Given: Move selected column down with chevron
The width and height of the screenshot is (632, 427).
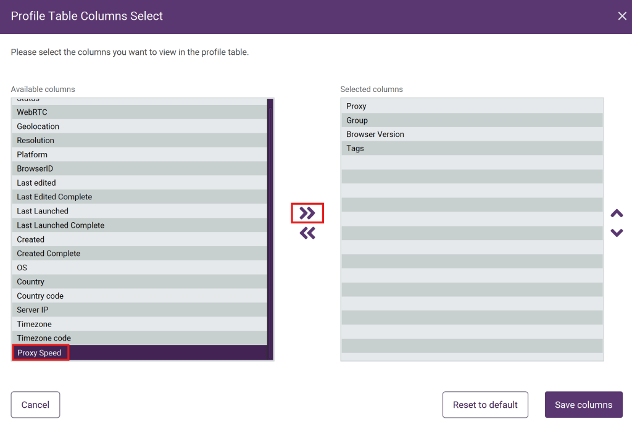Looking at the screenshot, I should (617, 233).
